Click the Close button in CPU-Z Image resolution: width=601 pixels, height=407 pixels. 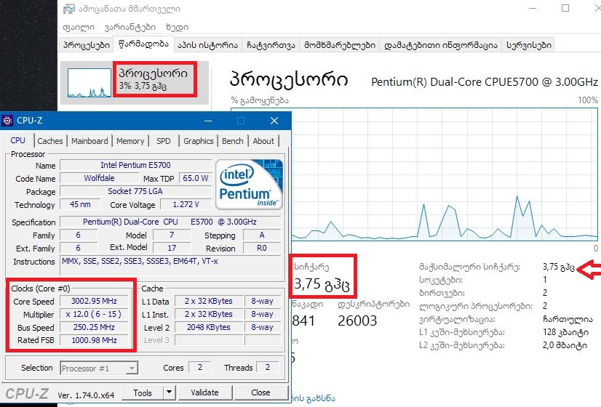tap(260, 393)
